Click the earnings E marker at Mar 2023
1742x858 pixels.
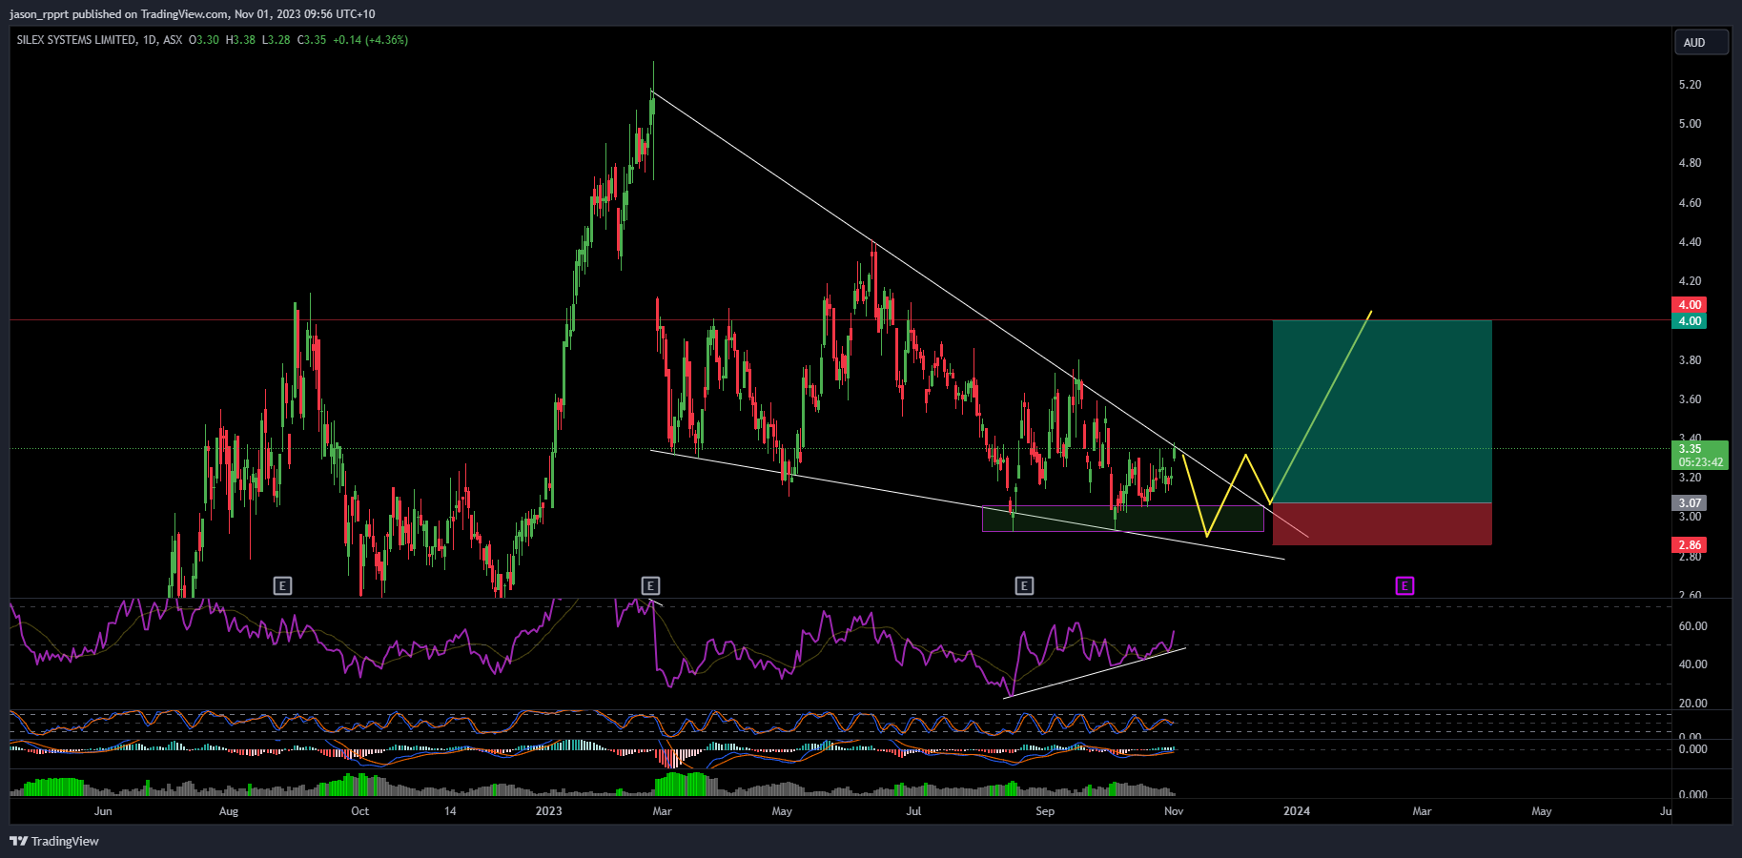(650, 585)
